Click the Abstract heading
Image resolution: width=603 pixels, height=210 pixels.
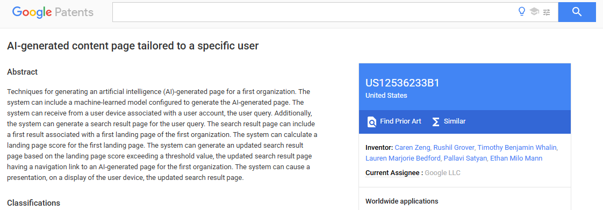[x=23, y=72]
